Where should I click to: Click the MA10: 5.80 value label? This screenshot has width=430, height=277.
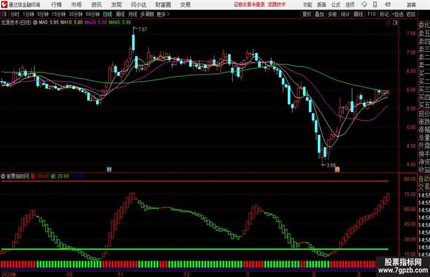tap(71, 23)
